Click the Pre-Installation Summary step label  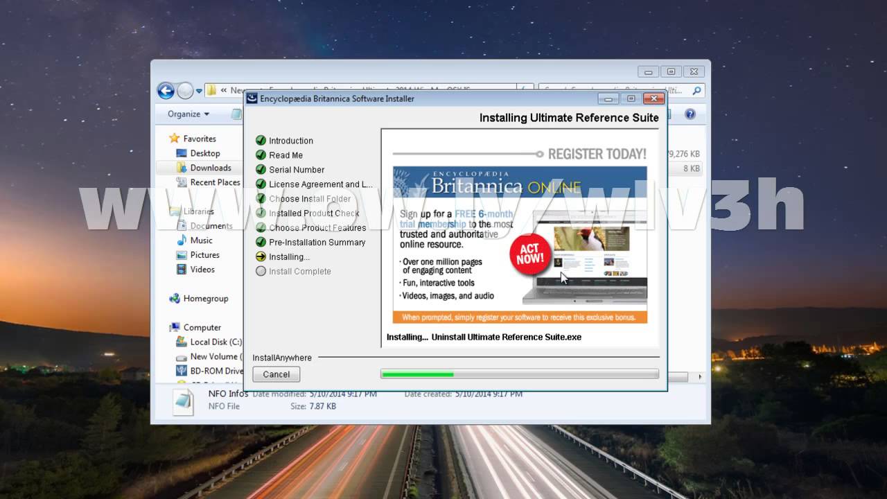(x=317, y=243)
